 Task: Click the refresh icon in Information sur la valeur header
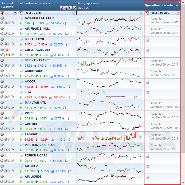62,8
